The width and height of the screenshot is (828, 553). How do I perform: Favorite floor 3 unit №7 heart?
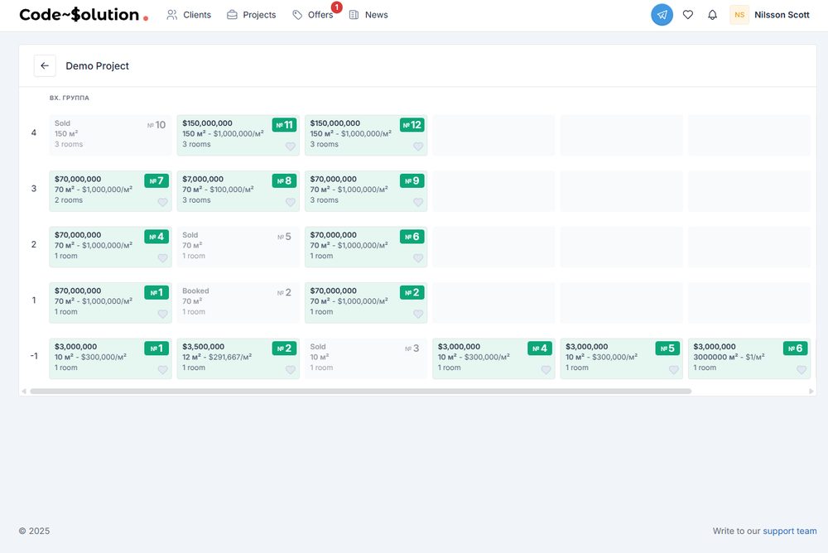tap(162, 202)
